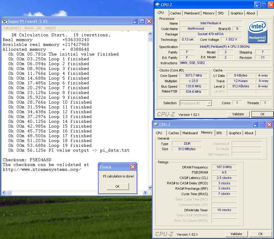Switch to About tab in upper CPU-Z

click(251, 13)
